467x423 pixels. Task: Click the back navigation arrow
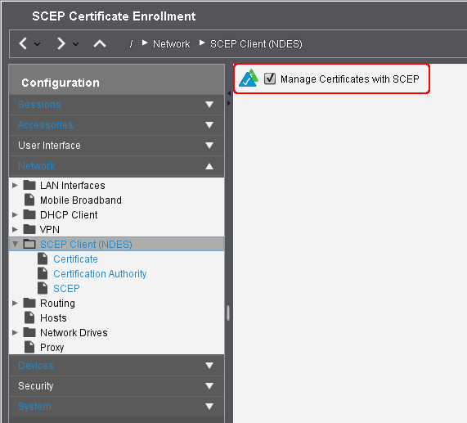pyautogui.click(x=23, y=43)
